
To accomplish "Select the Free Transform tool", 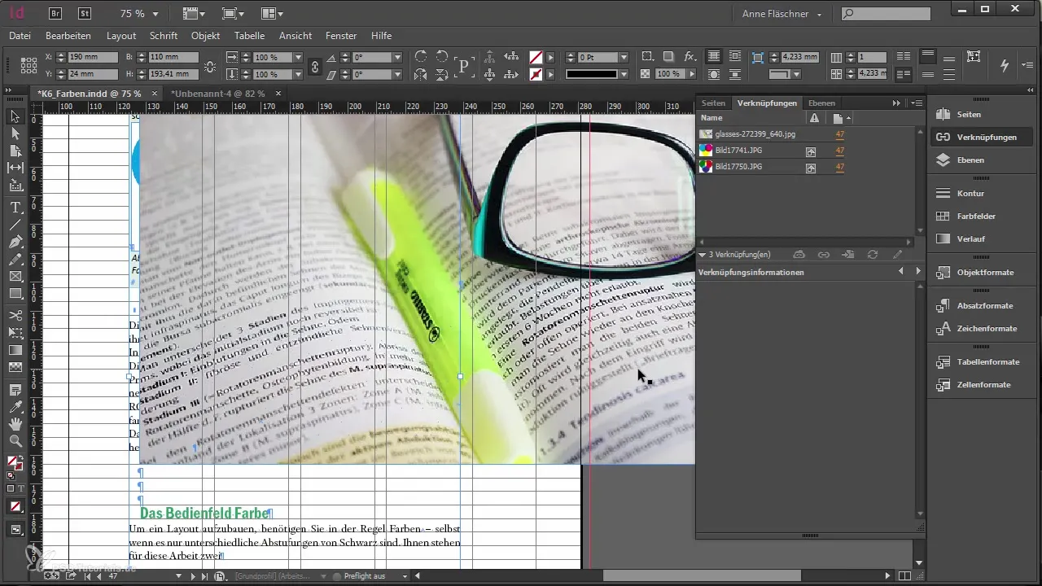I will coord(15,332).
